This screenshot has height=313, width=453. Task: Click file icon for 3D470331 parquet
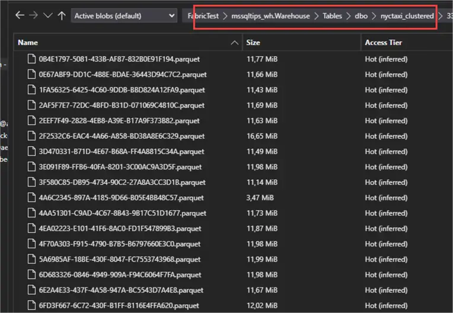tap(31, 151)
